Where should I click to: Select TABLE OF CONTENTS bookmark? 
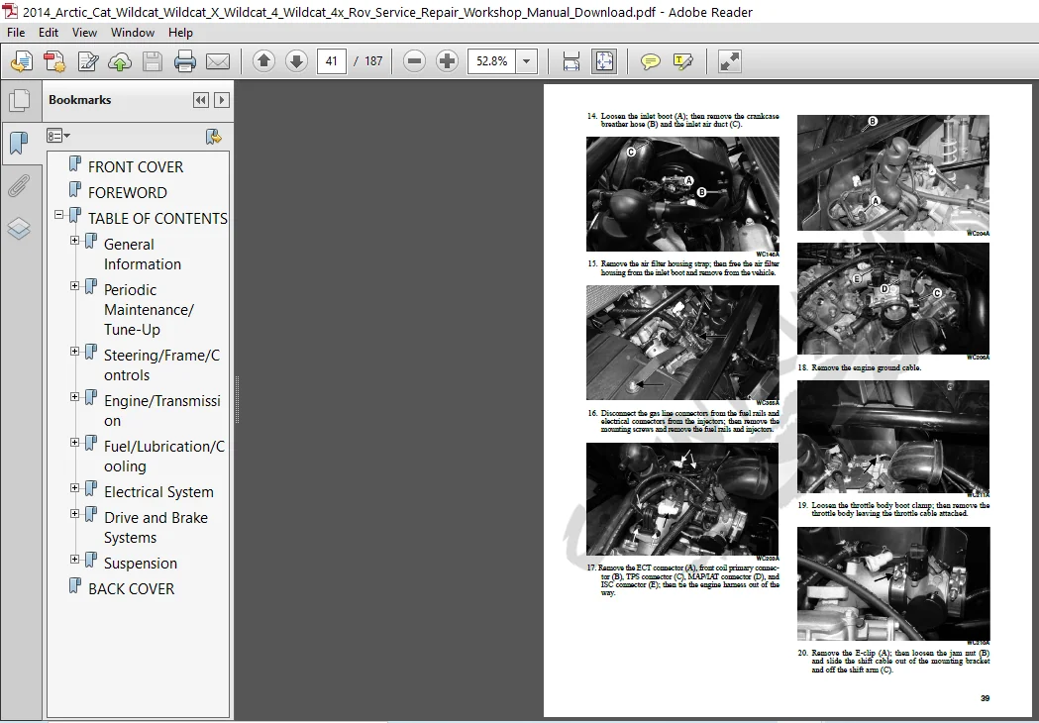[x=157, y=219]
